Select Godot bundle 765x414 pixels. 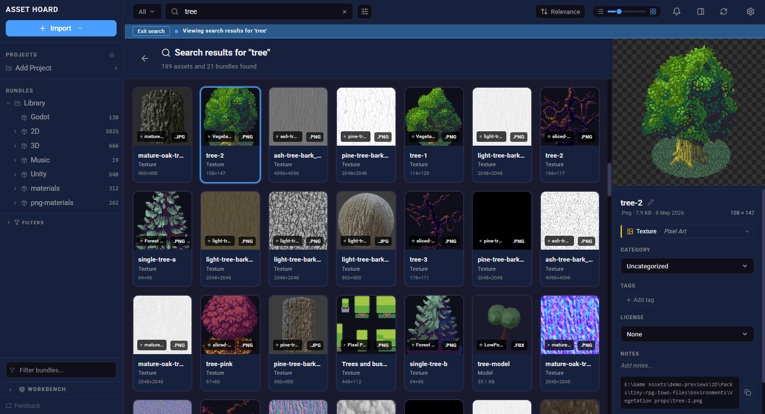click(x=62, y=117)
